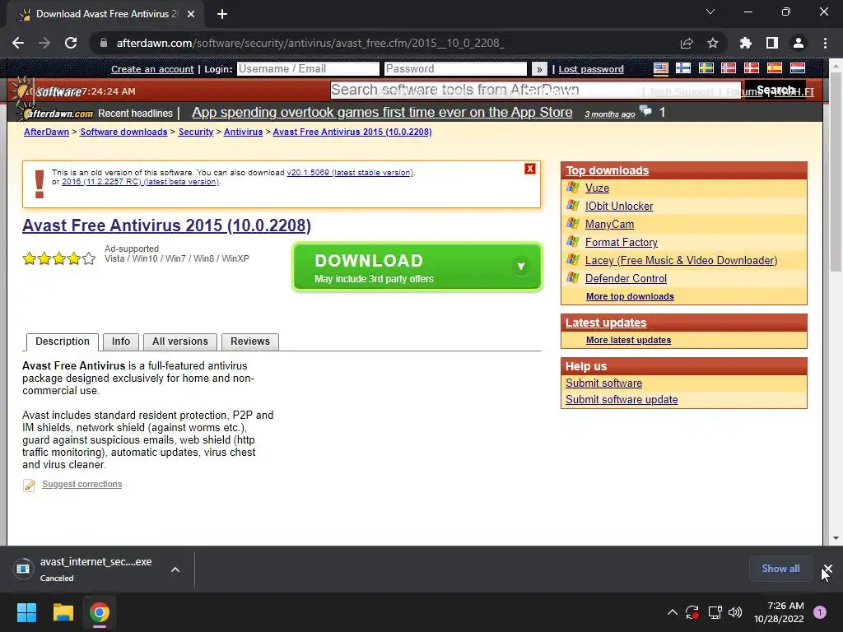Rate the software with the fifth star
This screenshot has width=843, height=632.
tap(89, 259)
